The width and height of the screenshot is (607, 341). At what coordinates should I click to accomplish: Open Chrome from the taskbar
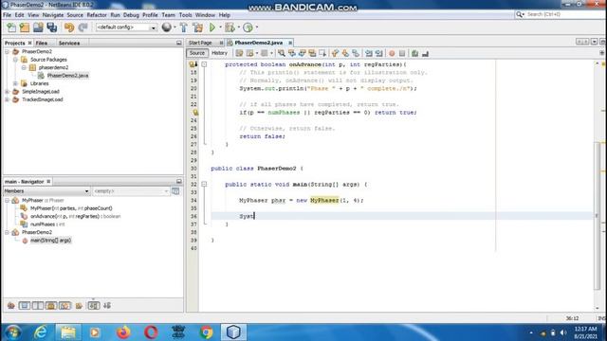[207, 332]
